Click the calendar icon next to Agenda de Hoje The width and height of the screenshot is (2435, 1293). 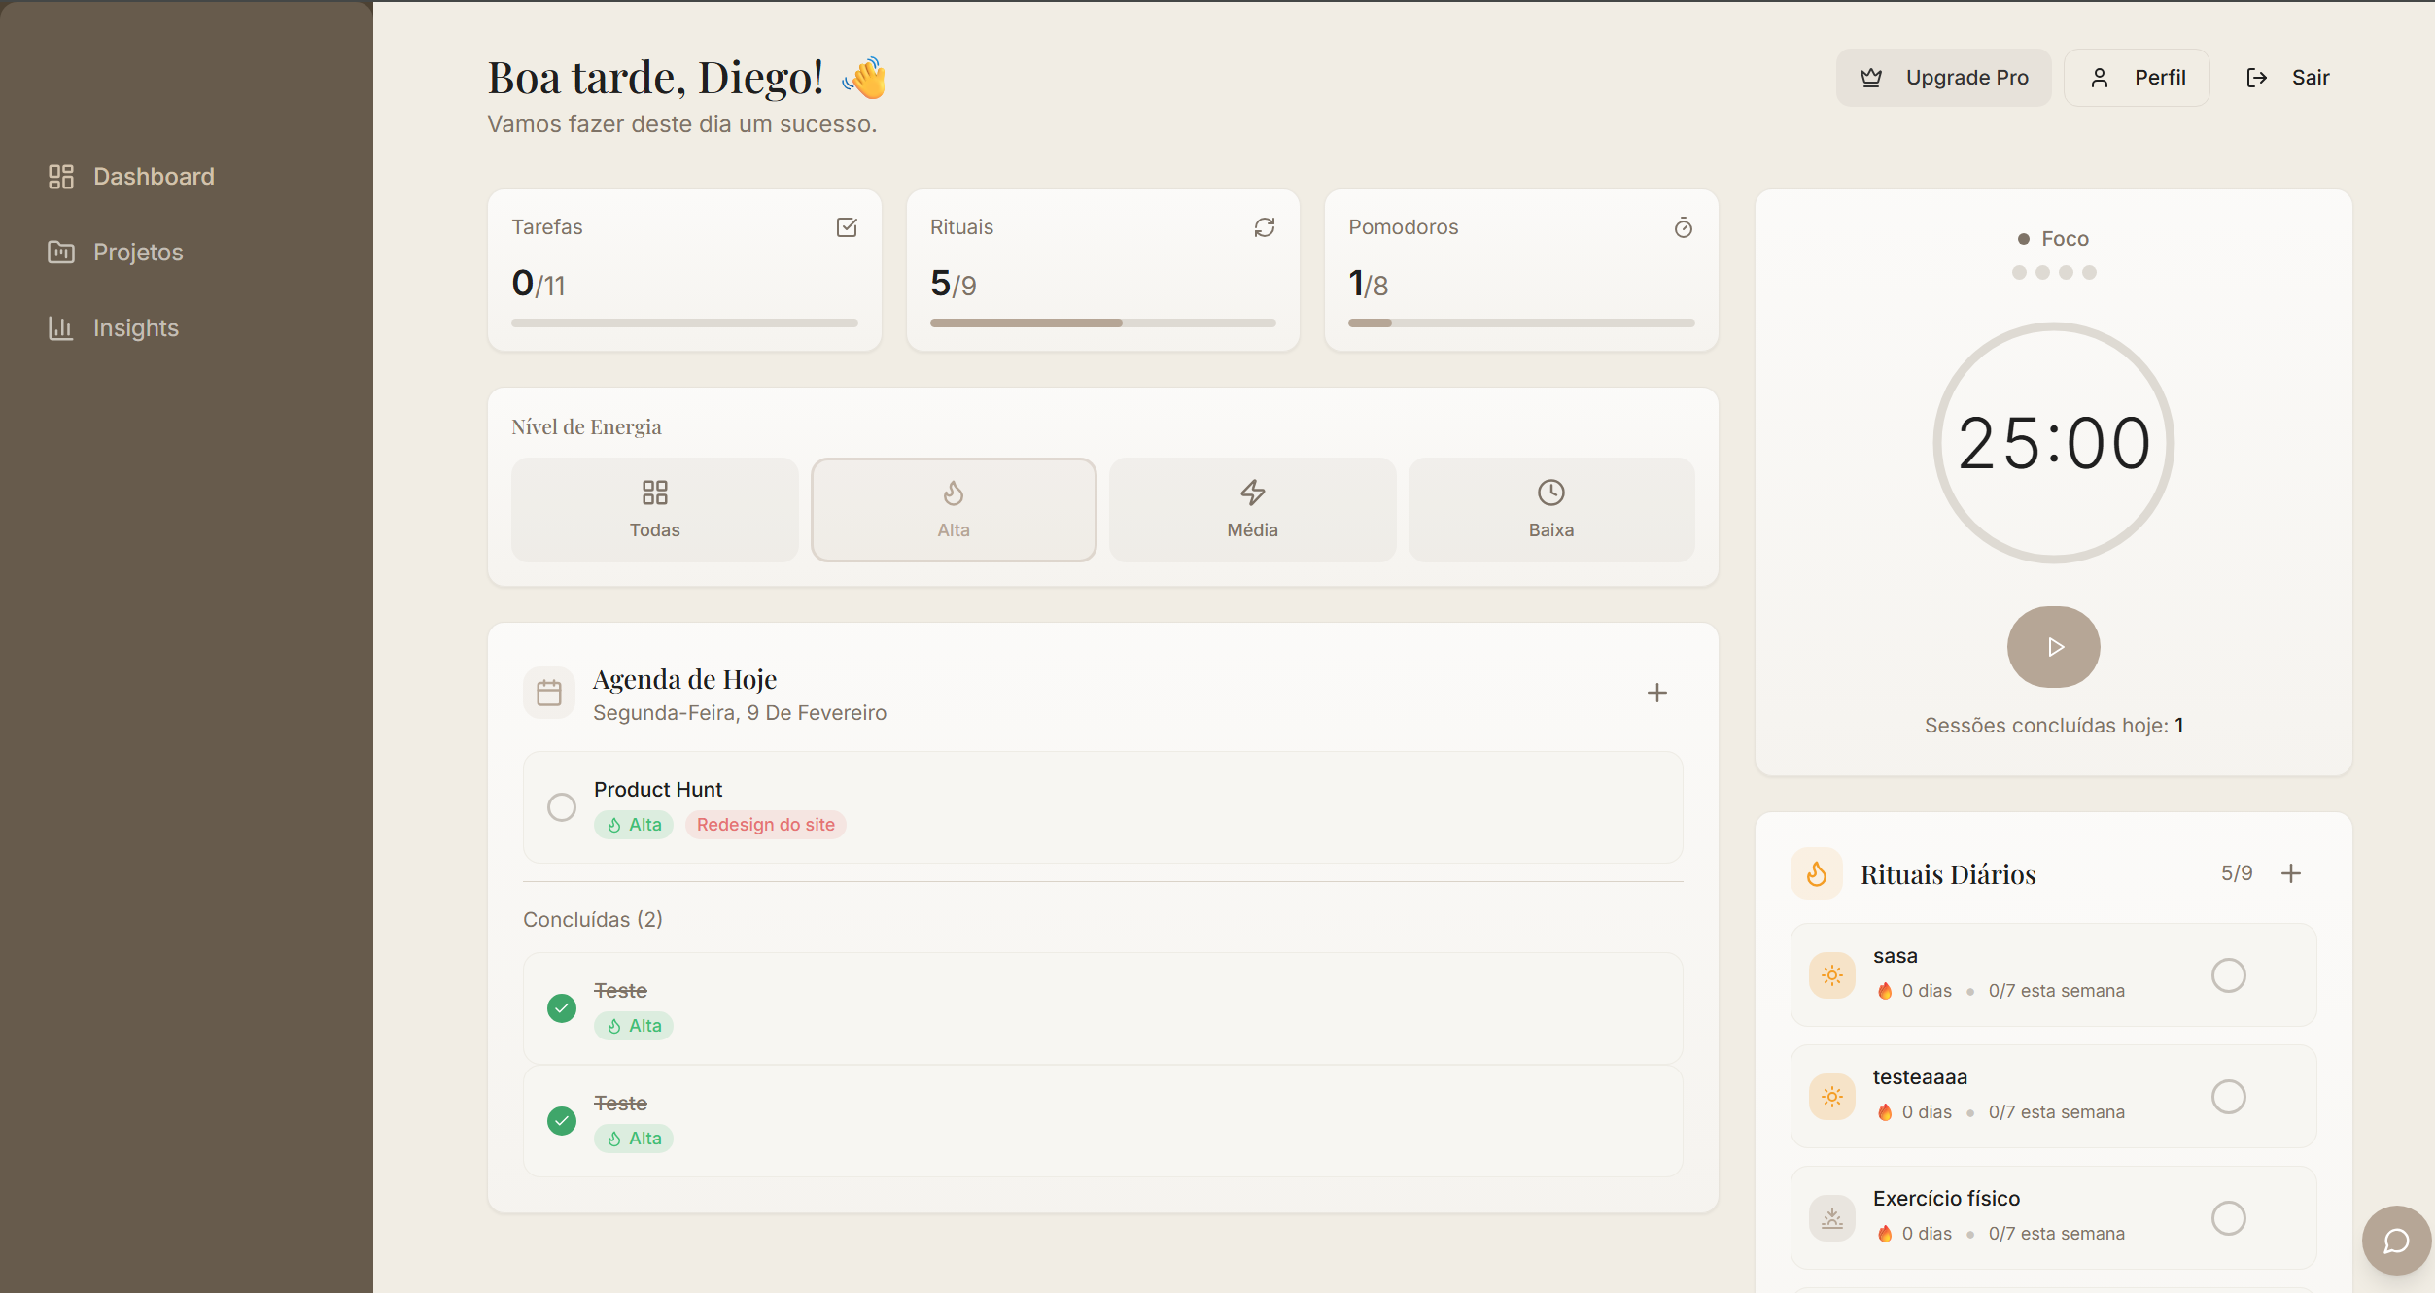tap(549, 692)
